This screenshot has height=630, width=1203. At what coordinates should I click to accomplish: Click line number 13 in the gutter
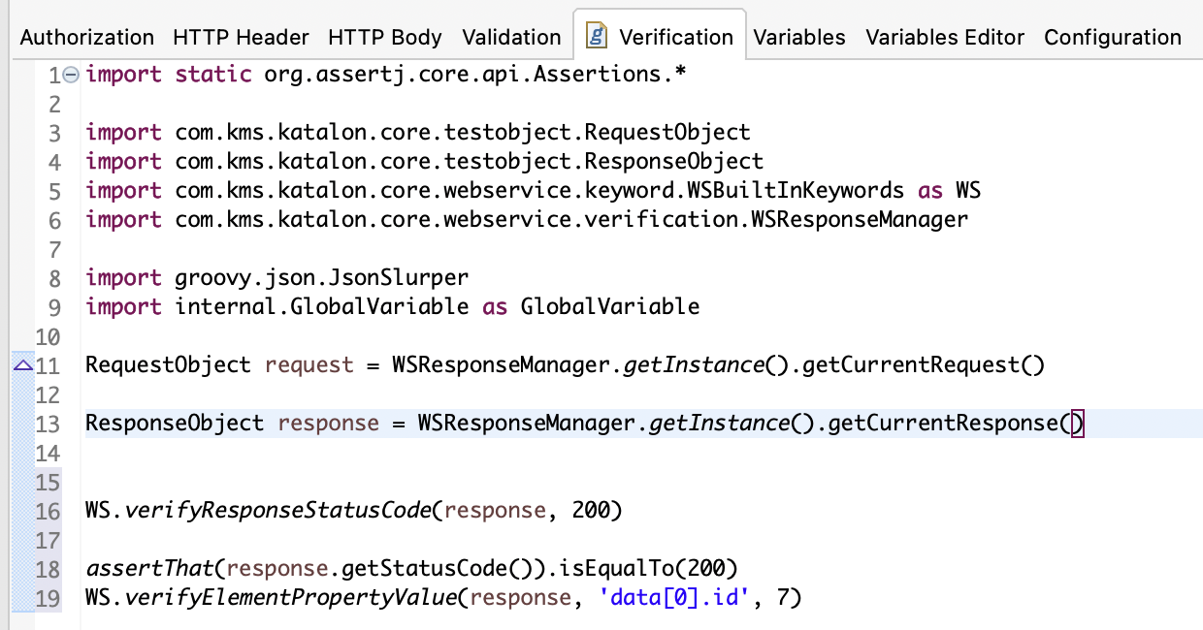(x=47, y=424)
